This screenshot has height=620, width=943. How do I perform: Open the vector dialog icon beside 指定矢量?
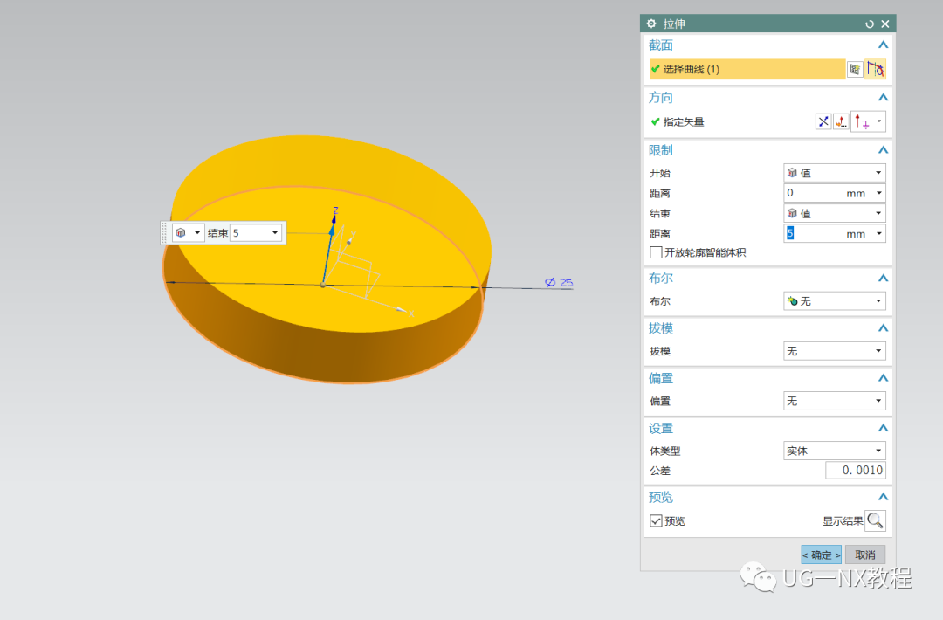click(x=841, y=121)
